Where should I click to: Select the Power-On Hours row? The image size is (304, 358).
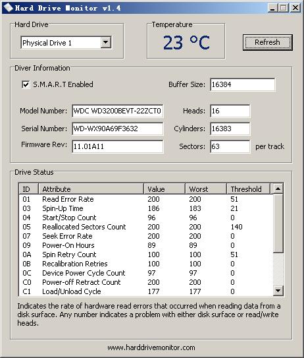pos(146,245)
